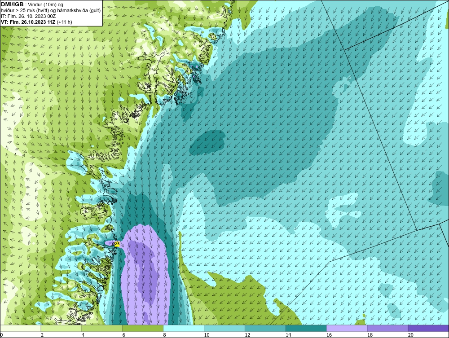Click the yellow 25 gust marker
This screenshot has width=449, height=338.
point(117,244)
